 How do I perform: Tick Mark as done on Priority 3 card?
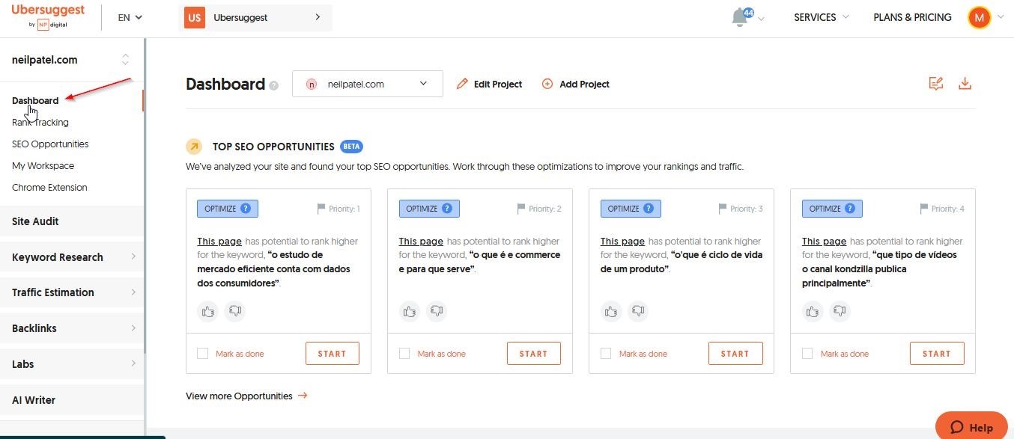click(x=606, y=354)
